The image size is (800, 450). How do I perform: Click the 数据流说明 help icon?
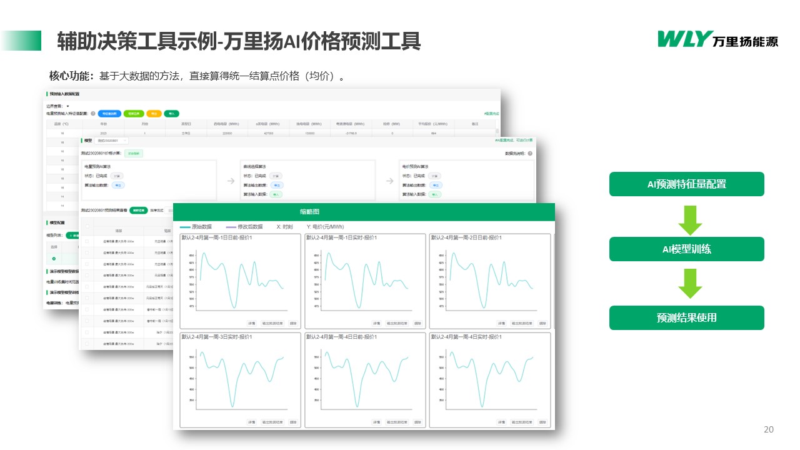coord(530,153)
